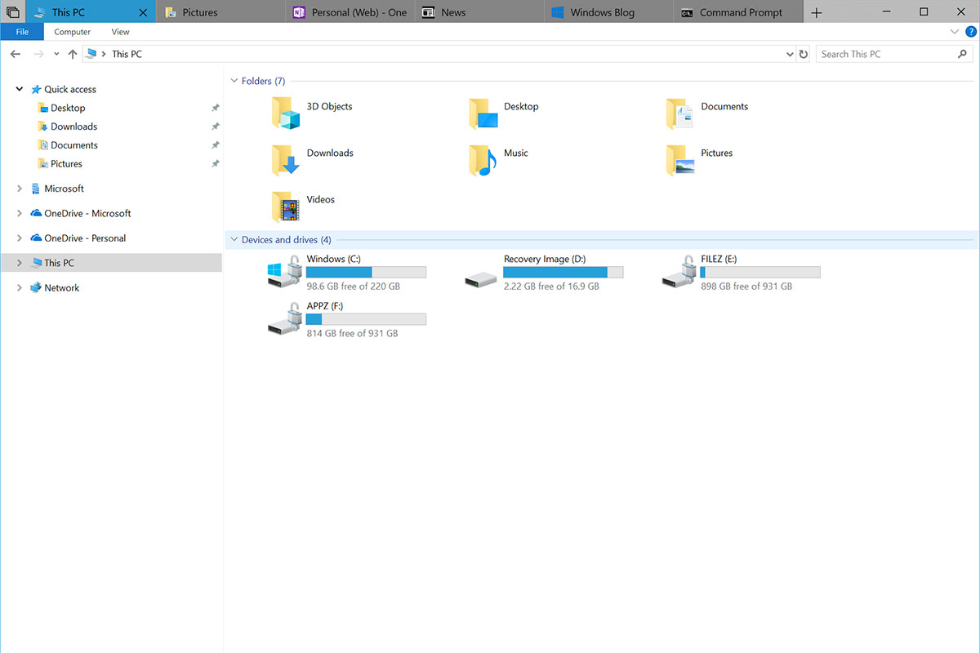Viewport: 980px width, 653px height.
Task: Add a new tab with plus button
Action: pos(816,12)
